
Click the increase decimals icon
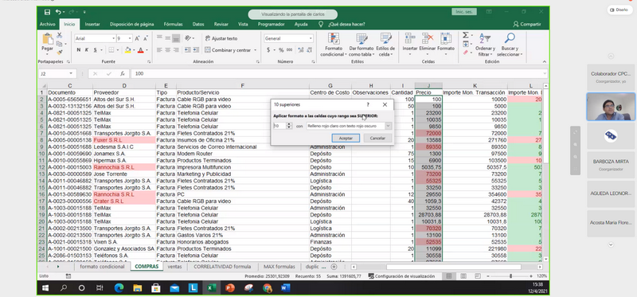300,50
